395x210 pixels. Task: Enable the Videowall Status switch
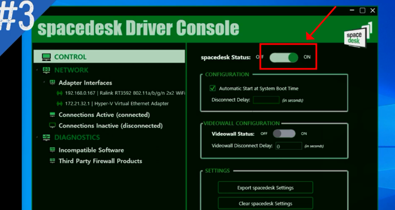(284, 134)
